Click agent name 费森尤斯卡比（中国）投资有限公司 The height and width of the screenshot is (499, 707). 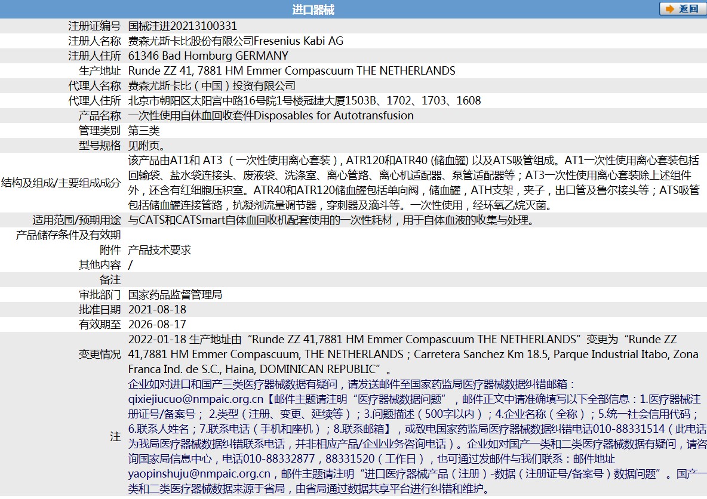click(x=212, y=85)
